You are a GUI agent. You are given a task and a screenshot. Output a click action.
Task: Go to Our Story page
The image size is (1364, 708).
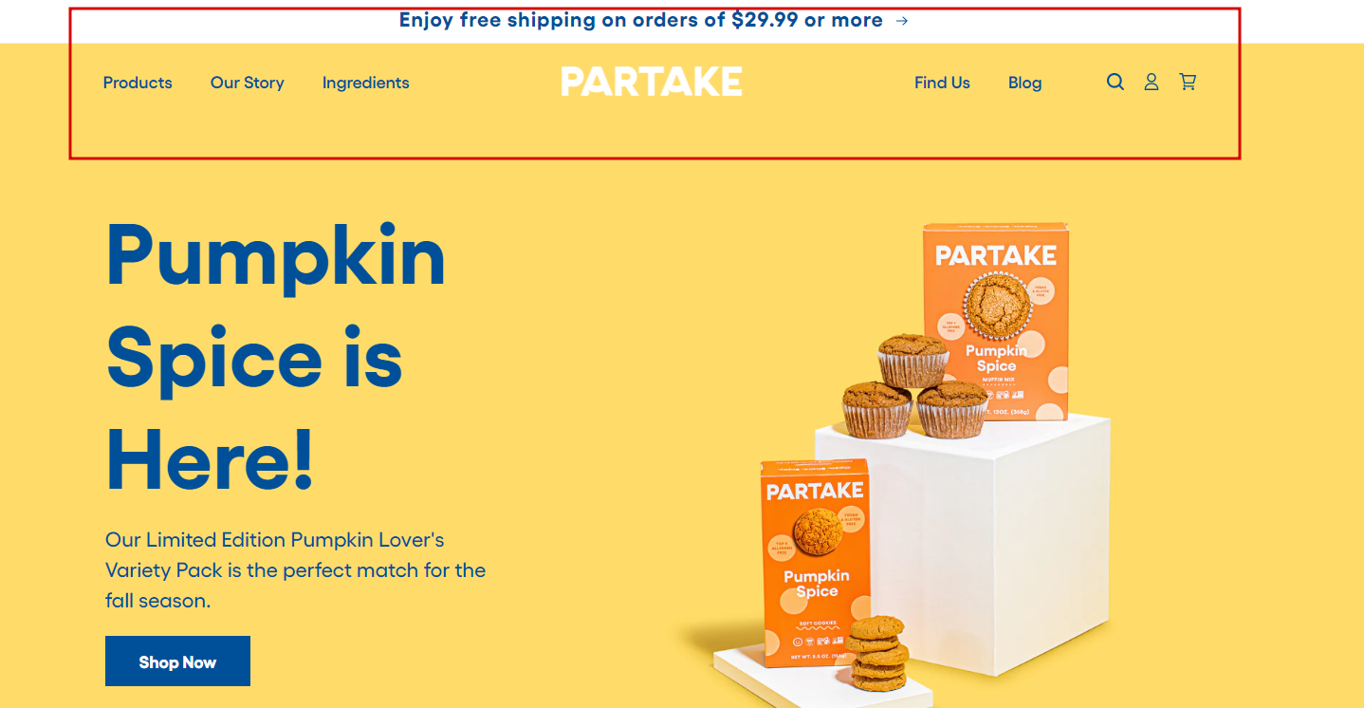click(x=248, y=83)
